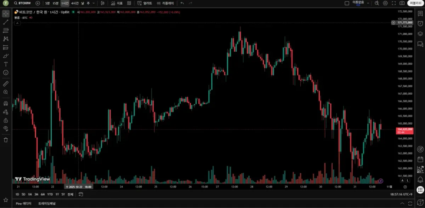Screen dimensions: 425x208
Task: Enter fullscreen mode
Action: (x=394, y=3)
